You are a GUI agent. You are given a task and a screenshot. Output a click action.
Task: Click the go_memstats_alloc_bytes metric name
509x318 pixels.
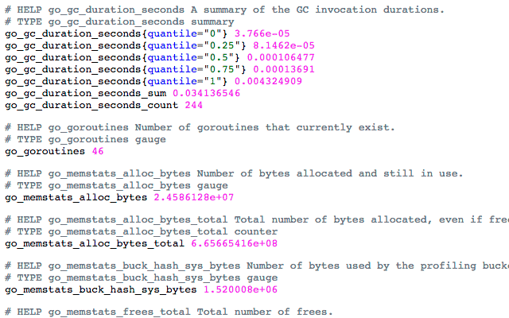76,198
